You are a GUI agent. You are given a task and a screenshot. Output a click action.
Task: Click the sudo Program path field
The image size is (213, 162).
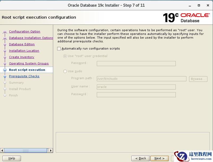141,79
